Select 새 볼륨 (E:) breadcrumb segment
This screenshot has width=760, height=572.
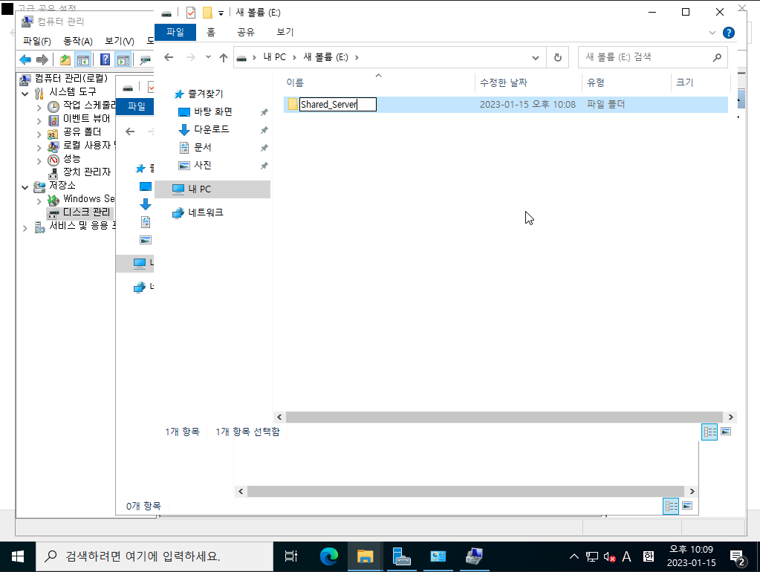(325, 57)
